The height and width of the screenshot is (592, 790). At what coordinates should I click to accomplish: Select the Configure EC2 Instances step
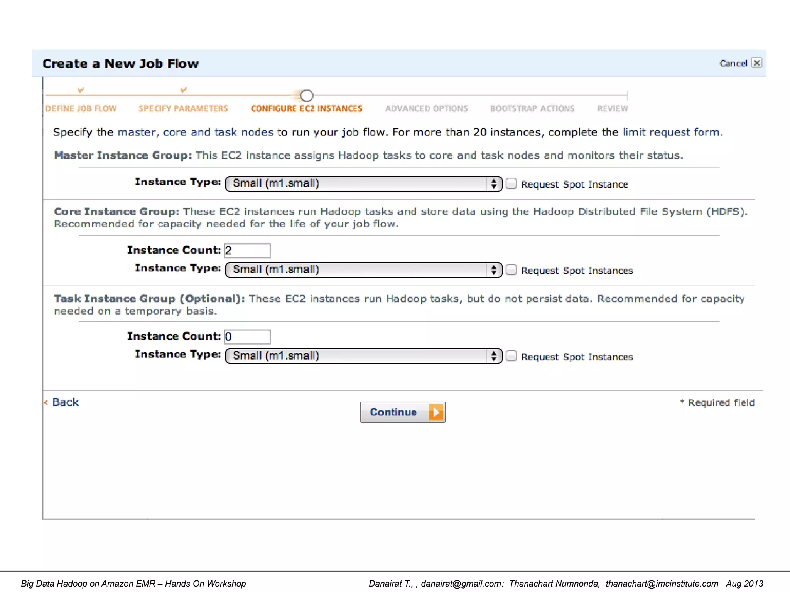pyautogui.click(x=307, y=109)
